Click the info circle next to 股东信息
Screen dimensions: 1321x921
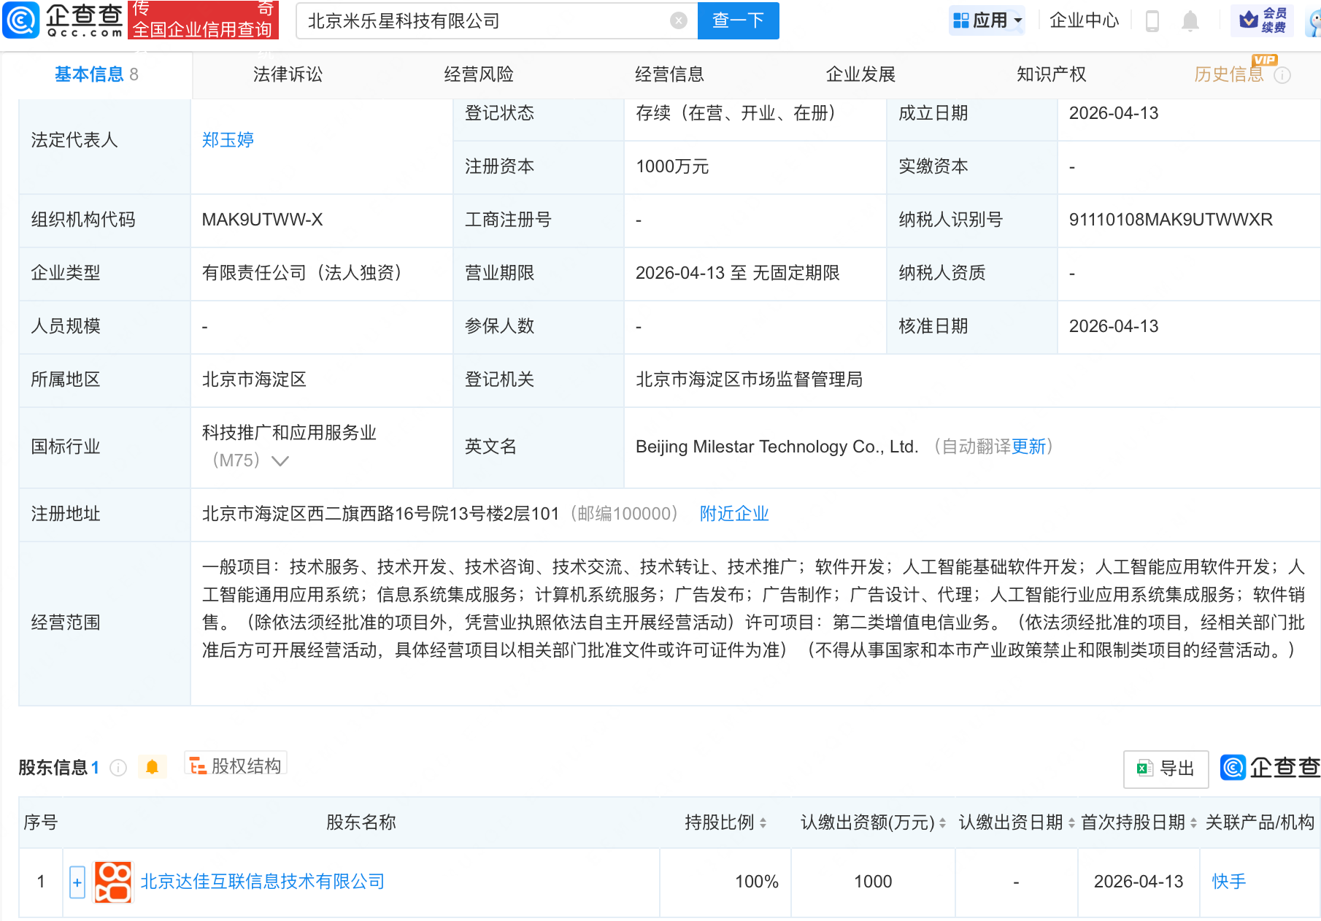(117, 768)
